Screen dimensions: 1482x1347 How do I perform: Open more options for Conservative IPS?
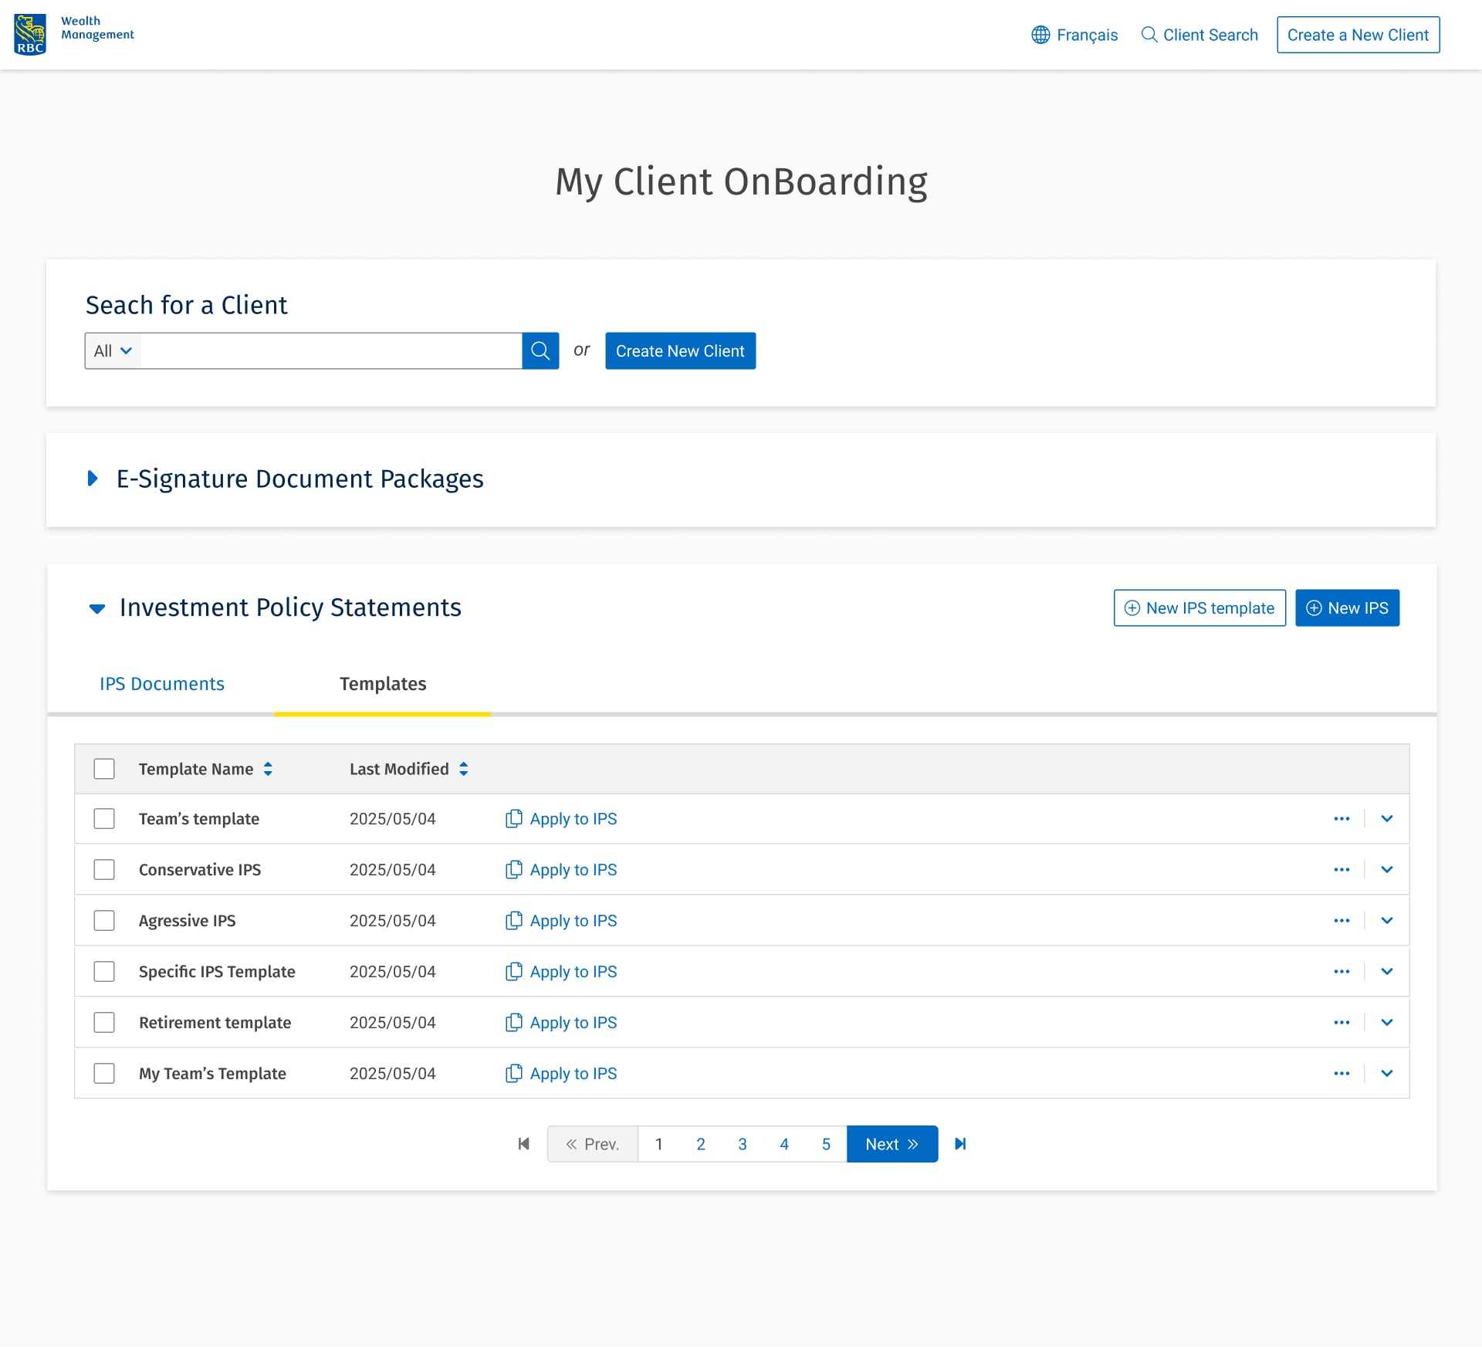tap(1342, 870)
